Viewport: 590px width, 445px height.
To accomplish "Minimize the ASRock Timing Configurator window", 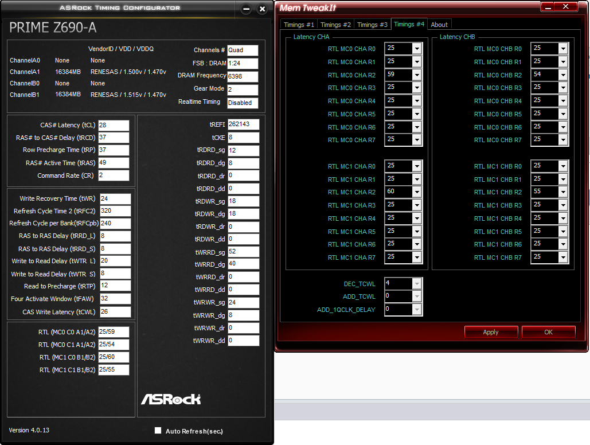I will [246, 9].
